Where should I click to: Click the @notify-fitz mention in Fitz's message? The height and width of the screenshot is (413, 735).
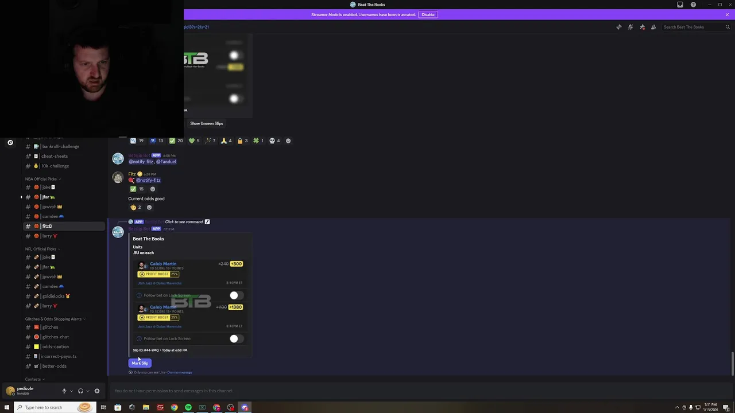tap(148, 180)
